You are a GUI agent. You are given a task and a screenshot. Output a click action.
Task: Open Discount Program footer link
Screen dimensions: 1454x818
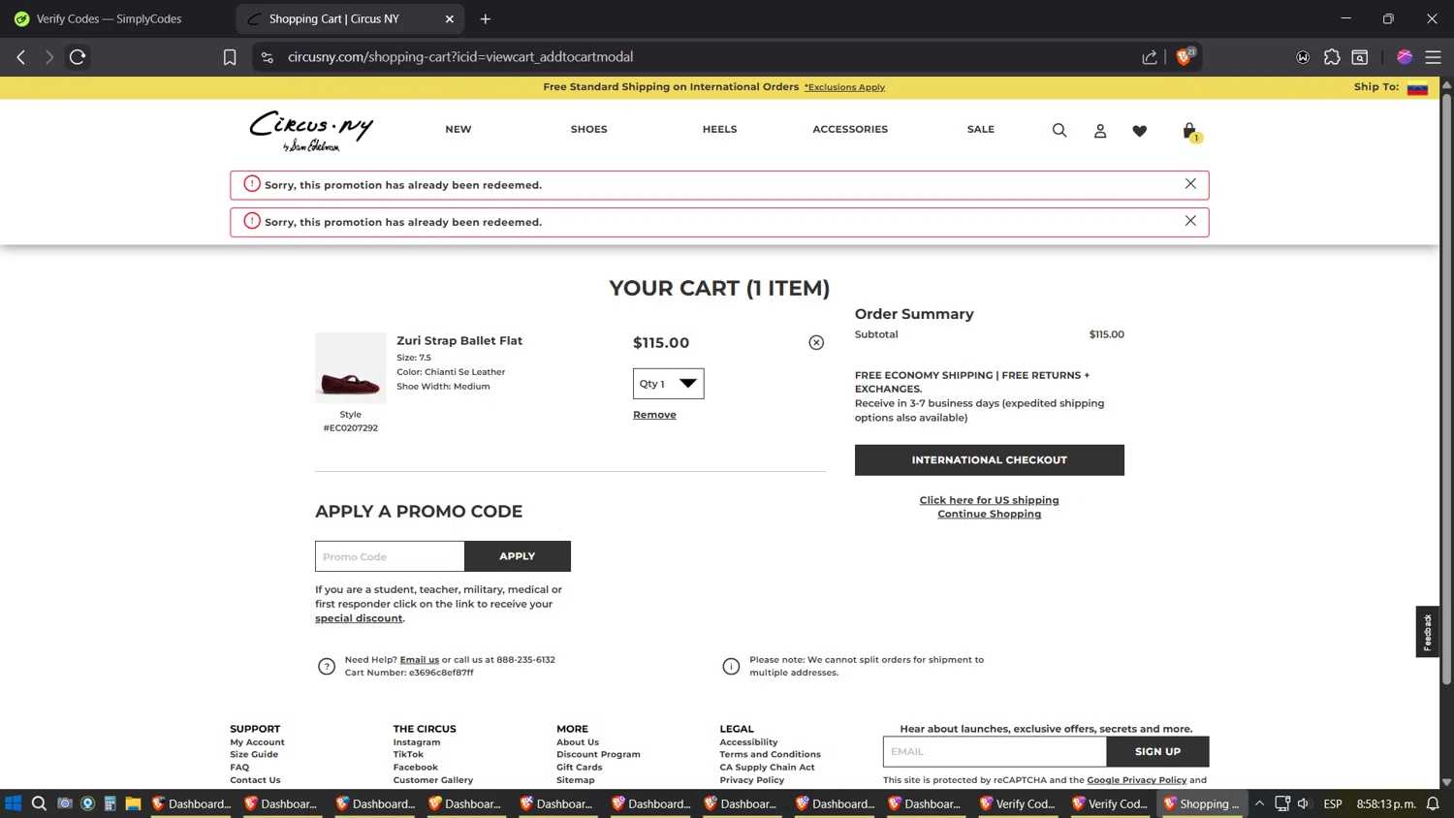[x=598, y=755]
